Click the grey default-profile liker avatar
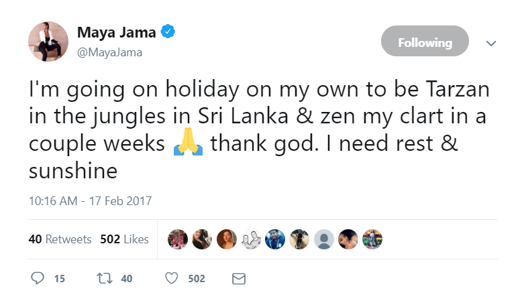Screen dimensions: 524x307 click(324, 239)
